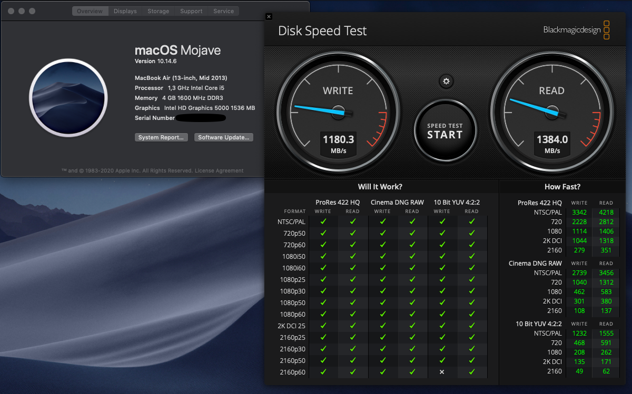
Task: Click 10 Bit YUV read checkmark for NTSC/PAL
Action: click(x=472, y=221)
